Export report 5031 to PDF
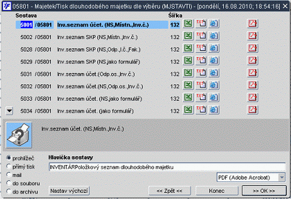Screen dimensions: 291x199 [x=252, y=73]
